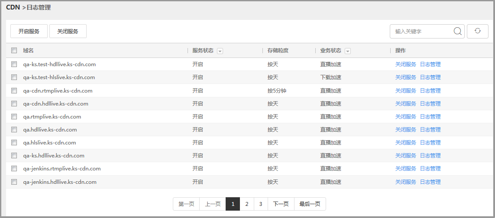Check the box for qa-ks.test-hdllive.ks-cdn.com
Screen dimensions: 495x218
click(14, 64)
